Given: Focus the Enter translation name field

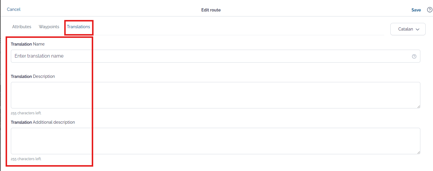Looking at the screenshot, I should (215, 56).
